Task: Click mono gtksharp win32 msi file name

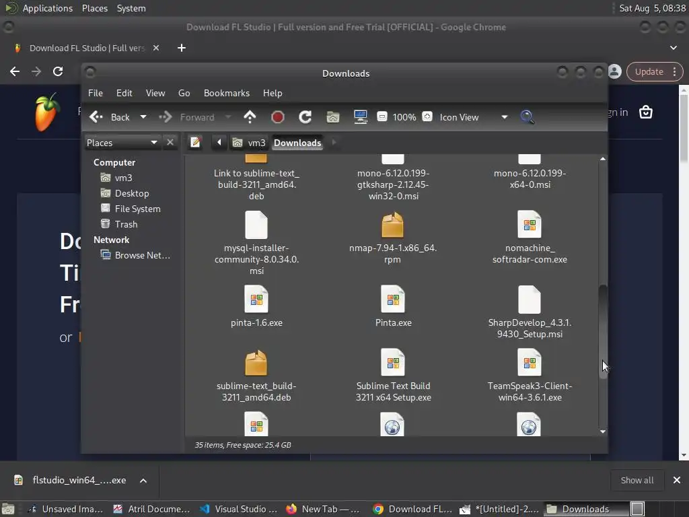Action: [393, 184]
